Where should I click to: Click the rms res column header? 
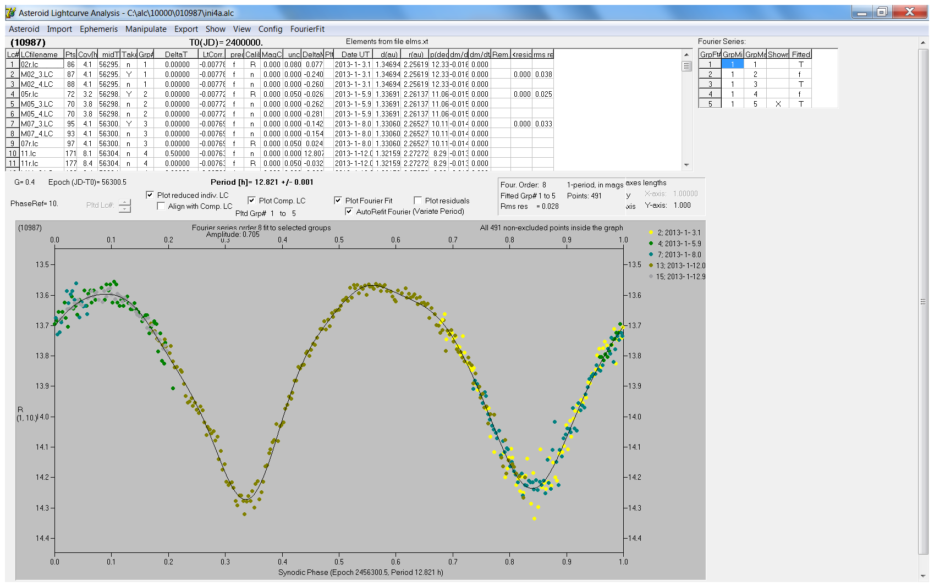[x=543, y=54]
